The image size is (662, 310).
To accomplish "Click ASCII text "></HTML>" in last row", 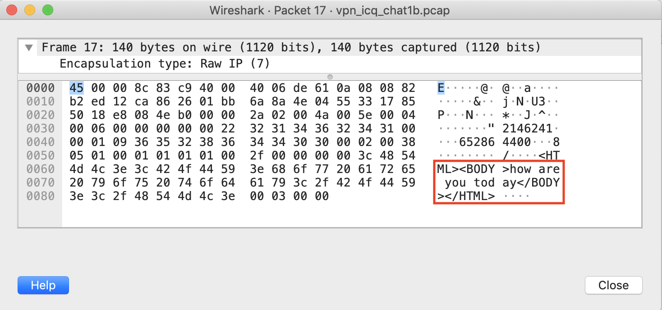I will point(466,196).
